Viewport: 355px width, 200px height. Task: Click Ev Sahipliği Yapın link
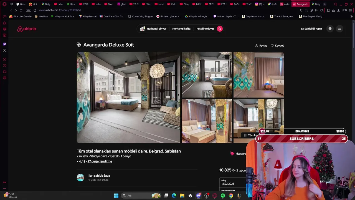click(311, 29)
